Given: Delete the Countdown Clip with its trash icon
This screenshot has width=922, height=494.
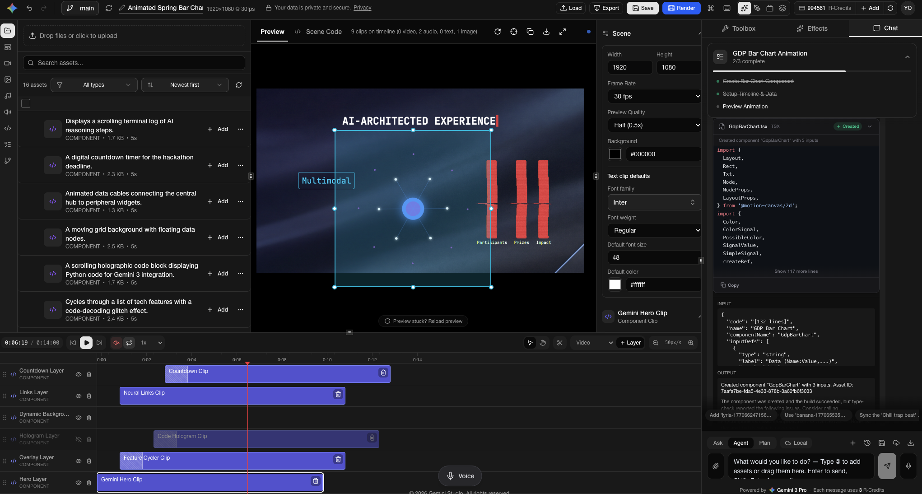Looking at the screenshot, I should click(383, 373).
